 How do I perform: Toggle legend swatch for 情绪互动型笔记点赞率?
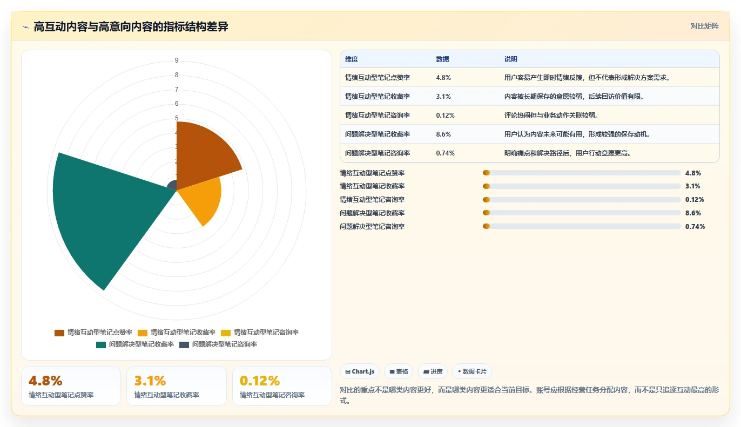click(x=59, y=333)
